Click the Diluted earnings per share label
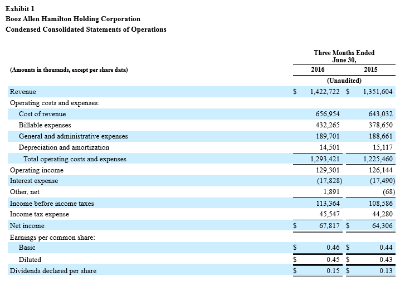The image size is (400, 282). pyautogui.click(x=30, y=259)
